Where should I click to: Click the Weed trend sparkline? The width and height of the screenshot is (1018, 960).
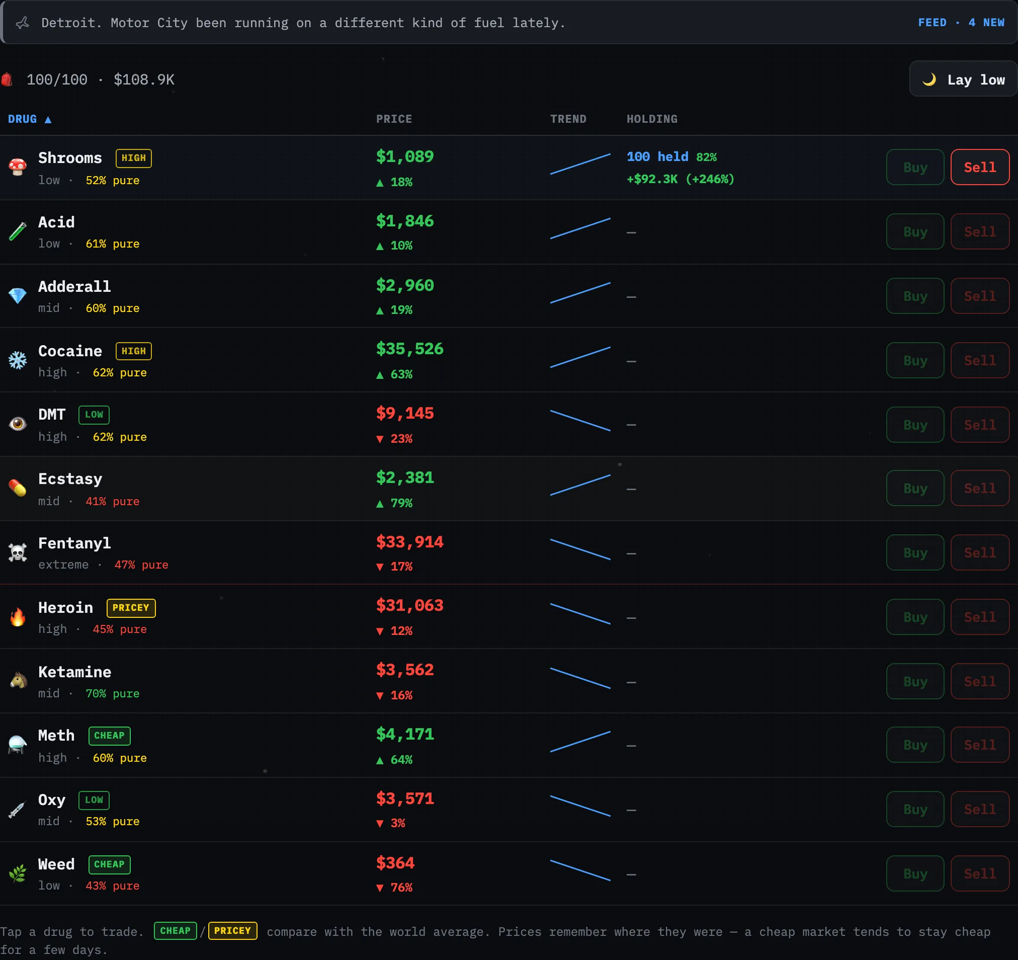[x=580, y=870]
